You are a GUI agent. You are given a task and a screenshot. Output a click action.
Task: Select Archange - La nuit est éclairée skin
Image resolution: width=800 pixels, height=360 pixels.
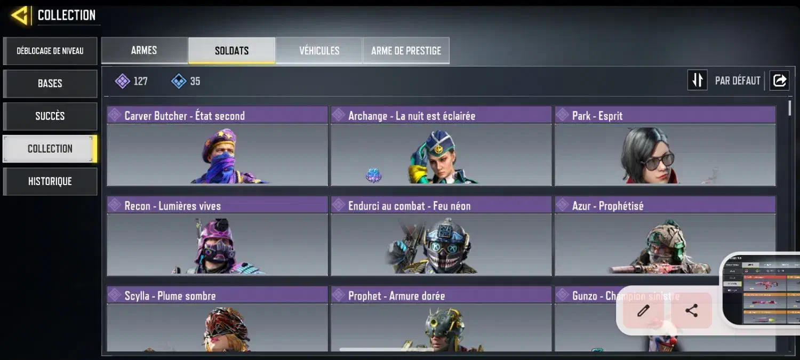441,146
